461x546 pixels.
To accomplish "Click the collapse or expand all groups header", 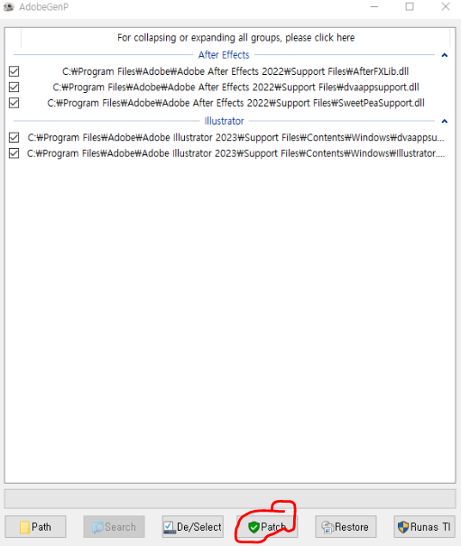I will tap(235, 38).
